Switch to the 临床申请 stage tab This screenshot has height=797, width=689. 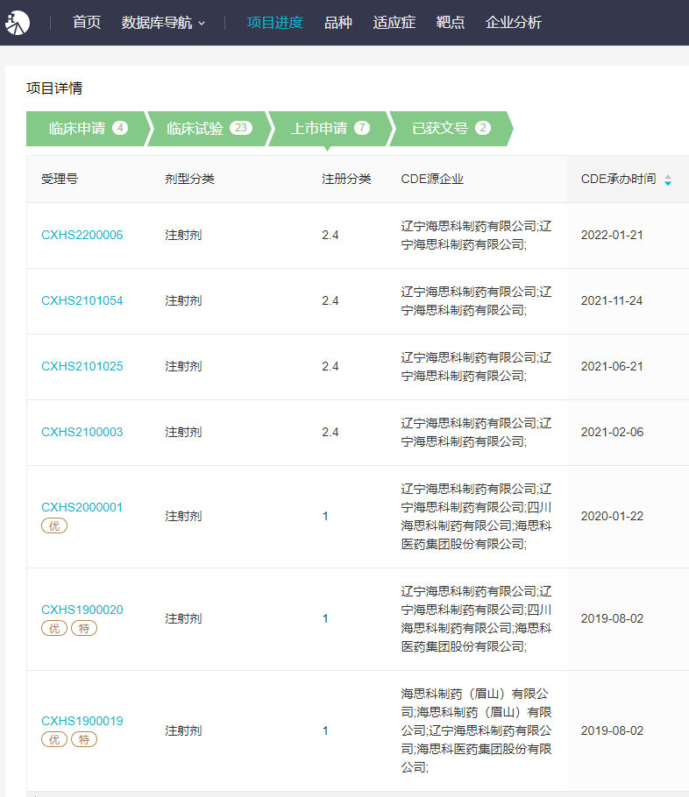coord(87,129)
